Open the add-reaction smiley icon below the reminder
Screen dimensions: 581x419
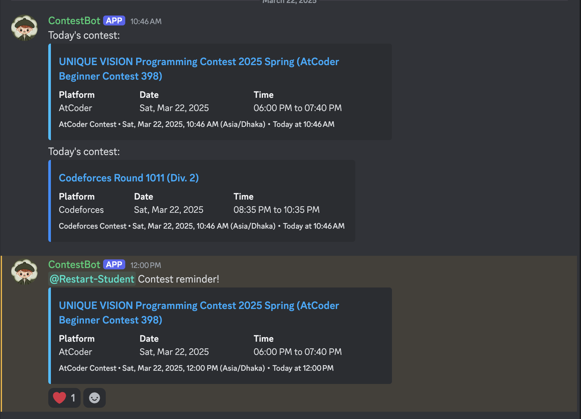94,398
